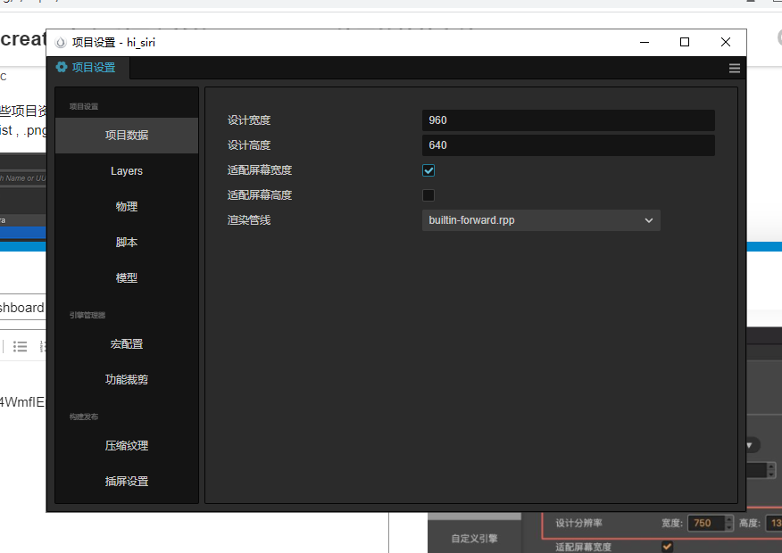Click the Cocos flame icon in title bar

coord(61,42)
